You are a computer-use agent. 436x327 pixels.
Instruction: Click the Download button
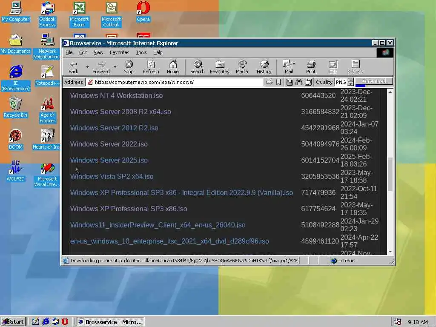tap(374, 81)
